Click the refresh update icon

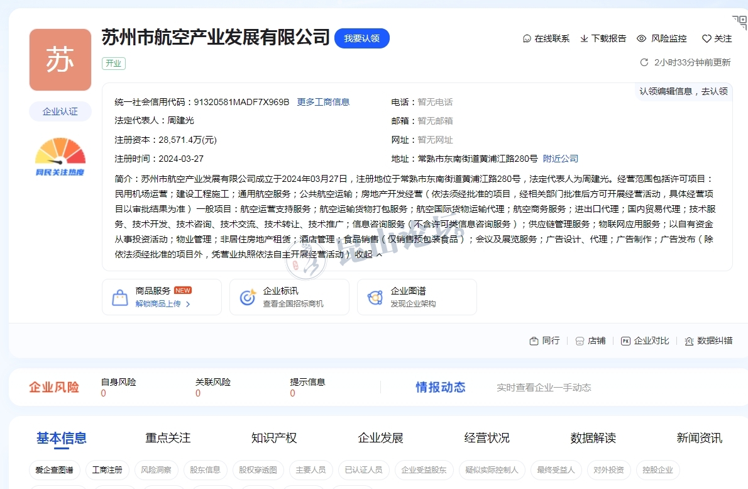(x=644, y=62)
